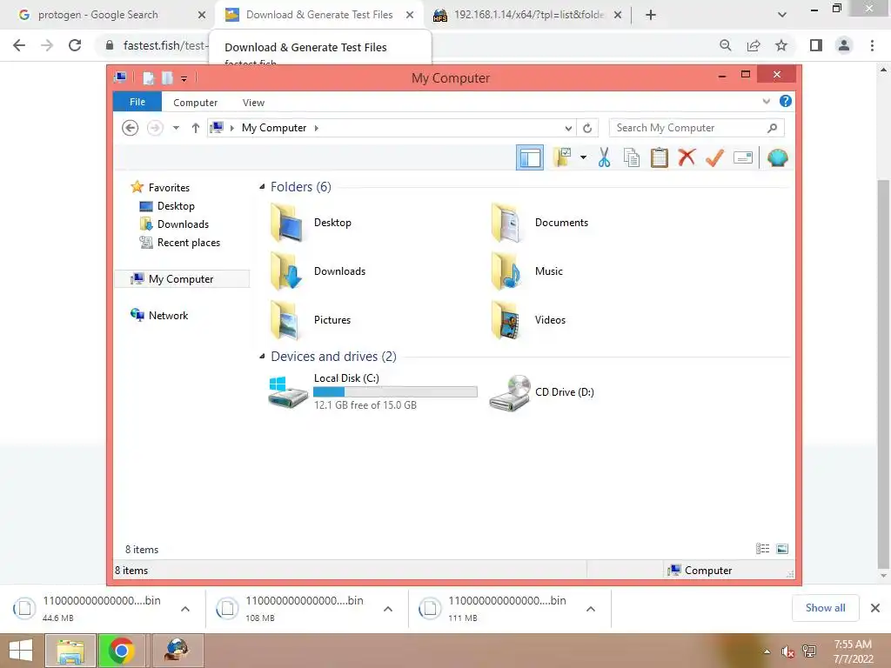
Task: Click the address bar My Computer breadcrumb
Action: 274,128
